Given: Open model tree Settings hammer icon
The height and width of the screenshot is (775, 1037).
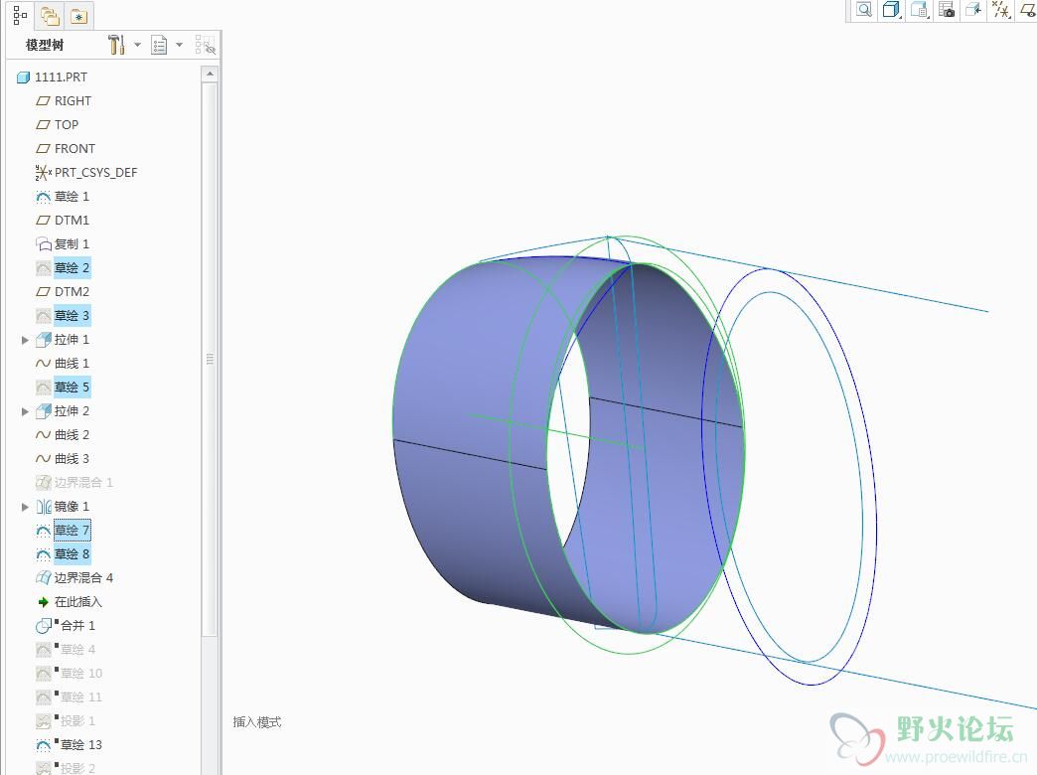Looking at the screenshot, I should pos(116,45).
